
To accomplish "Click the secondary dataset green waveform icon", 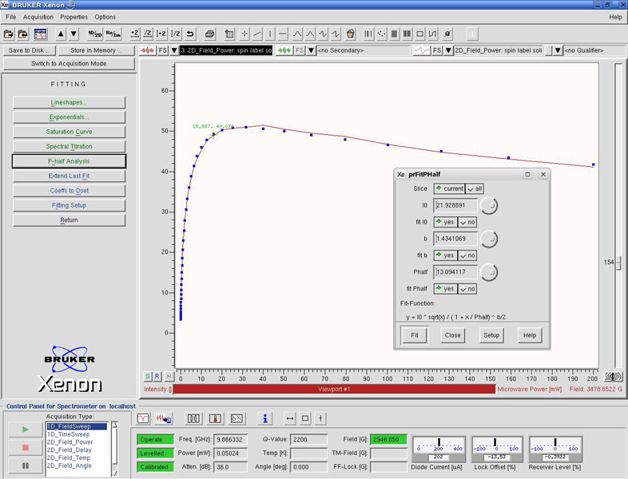I will pyautogui.click(x=284, y=50).
